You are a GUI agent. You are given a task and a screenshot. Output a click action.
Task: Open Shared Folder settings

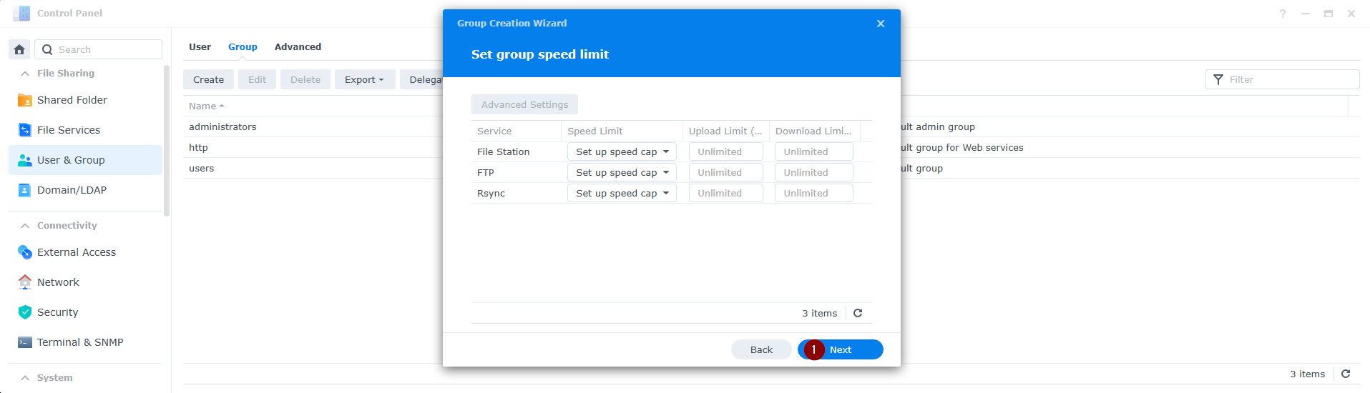click(72, 100)
